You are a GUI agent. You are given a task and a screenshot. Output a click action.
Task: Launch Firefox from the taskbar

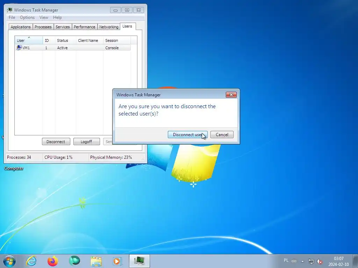[x=53, y=261]
